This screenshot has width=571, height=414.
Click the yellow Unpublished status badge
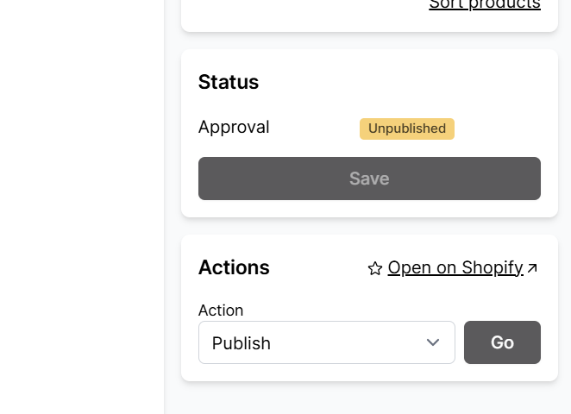tap(406, 129)
